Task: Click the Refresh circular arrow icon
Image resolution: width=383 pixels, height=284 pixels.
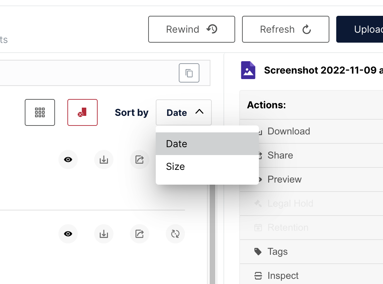Action: (307, 30)
